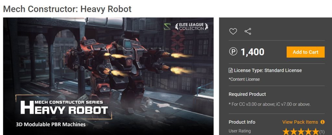
Task: Click the circled P points currency icon
Action: click(233, 52)
